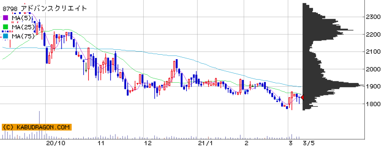This screenshot has width=392, height=147.
Task: Click the stock title 8798 アドバンスクリエイト
Action: pyautogui.click(x=45, y=8)
